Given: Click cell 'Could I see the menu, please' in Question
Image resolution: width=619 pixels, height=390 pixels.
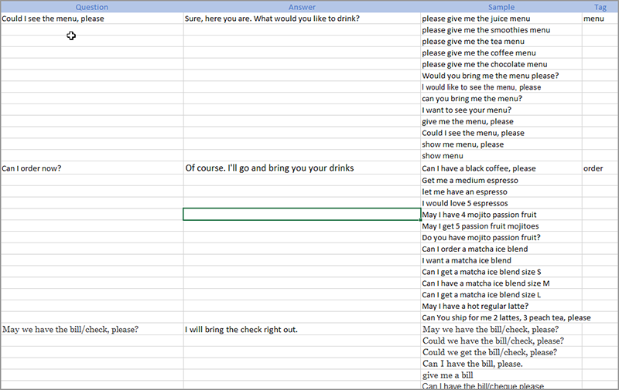Looking at the screenshot, I should (x=92, y=19).
